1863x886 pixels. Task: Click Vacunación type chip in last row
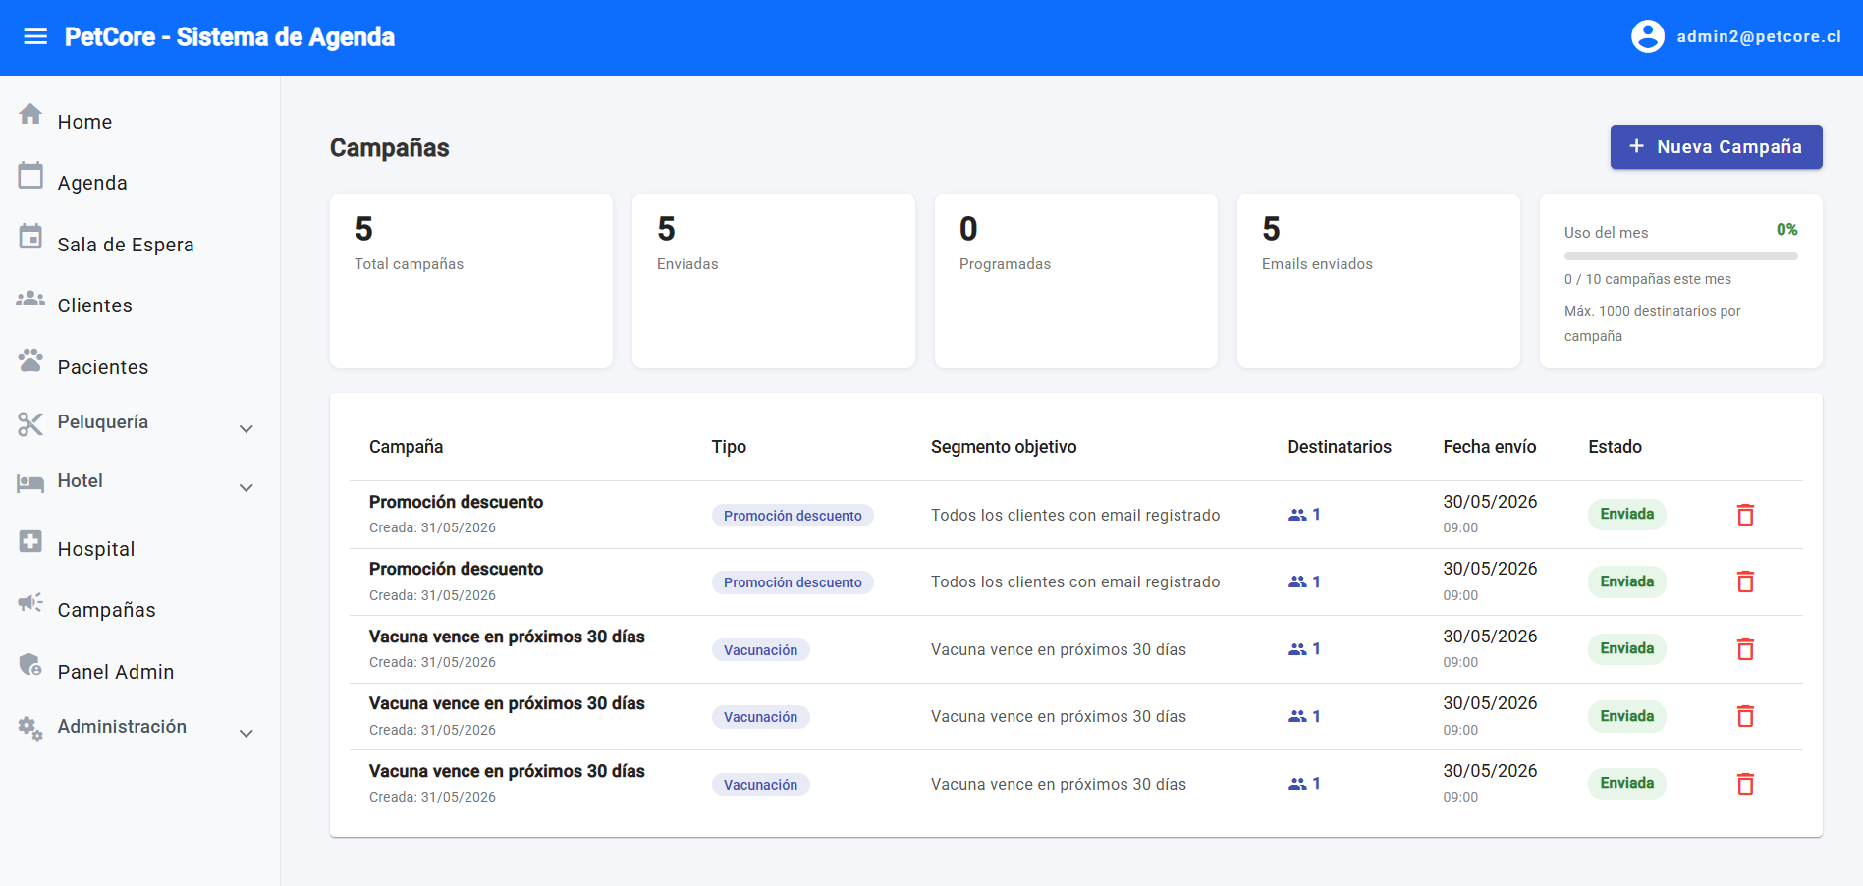click(x=760, y=785)
